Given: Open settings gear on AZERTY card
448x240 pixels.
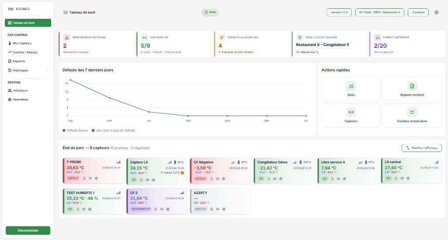Looking at the screenshot, I should click(224, 209).
